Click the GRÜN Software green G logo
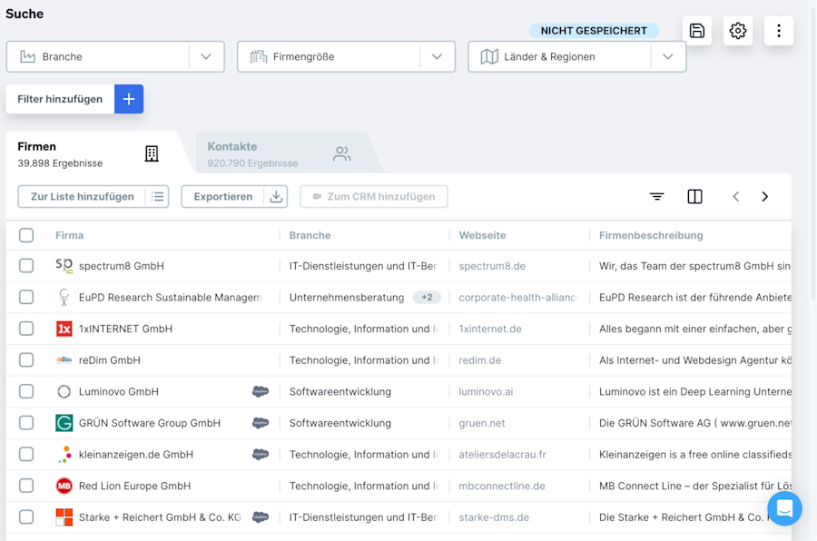 [x=64, y=423]
